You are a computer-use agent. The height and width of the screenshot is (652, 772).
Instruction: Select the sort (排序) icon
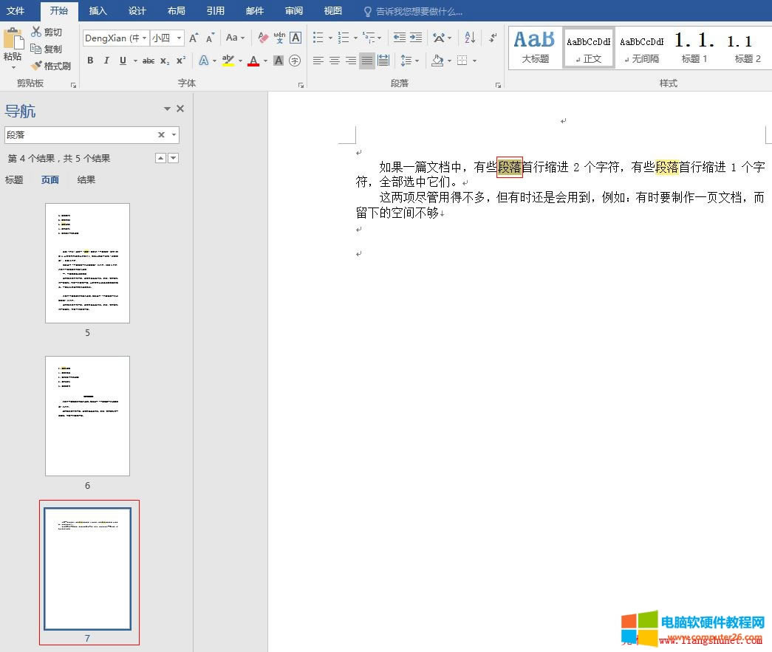[468, 37]
